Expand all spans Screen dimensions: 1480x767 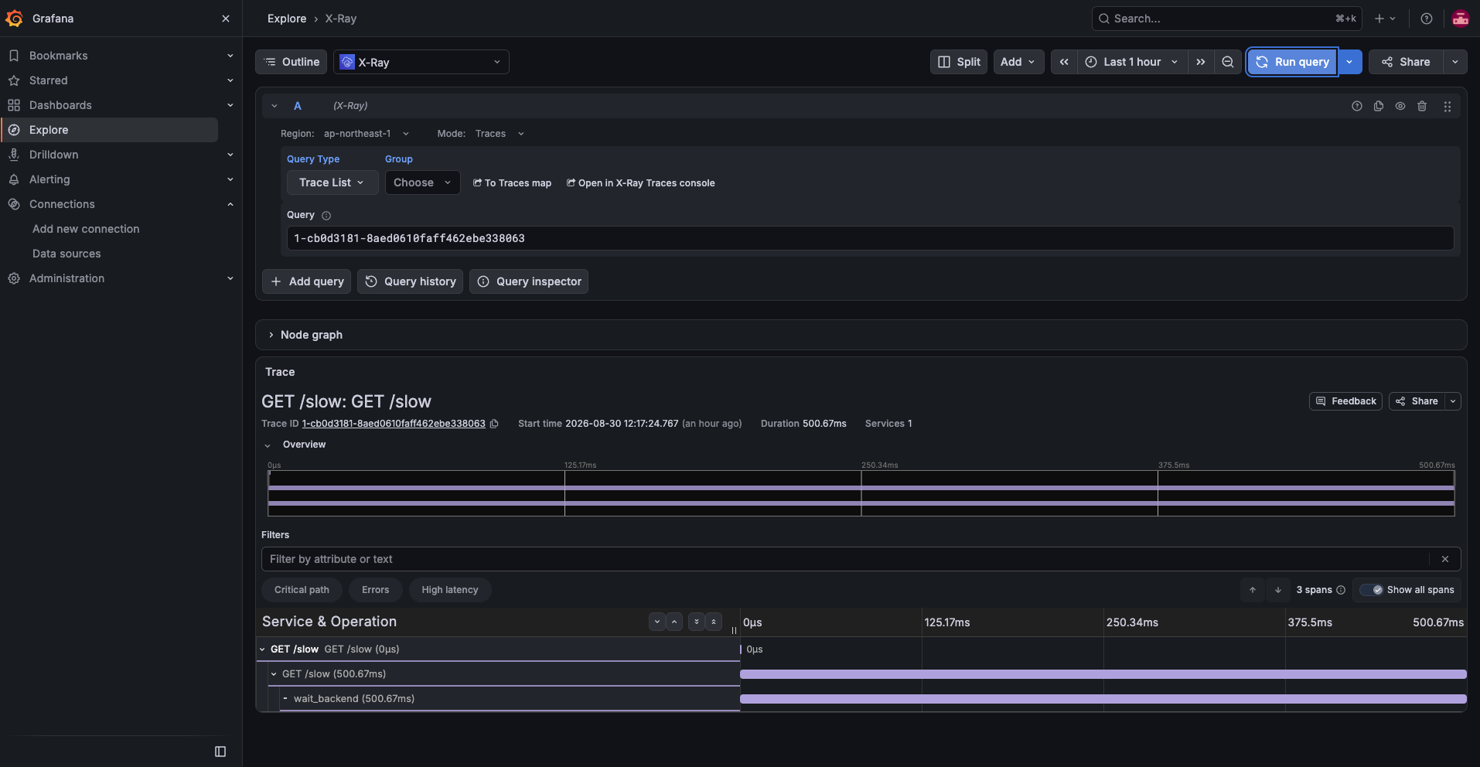click(x=697, y=622)
